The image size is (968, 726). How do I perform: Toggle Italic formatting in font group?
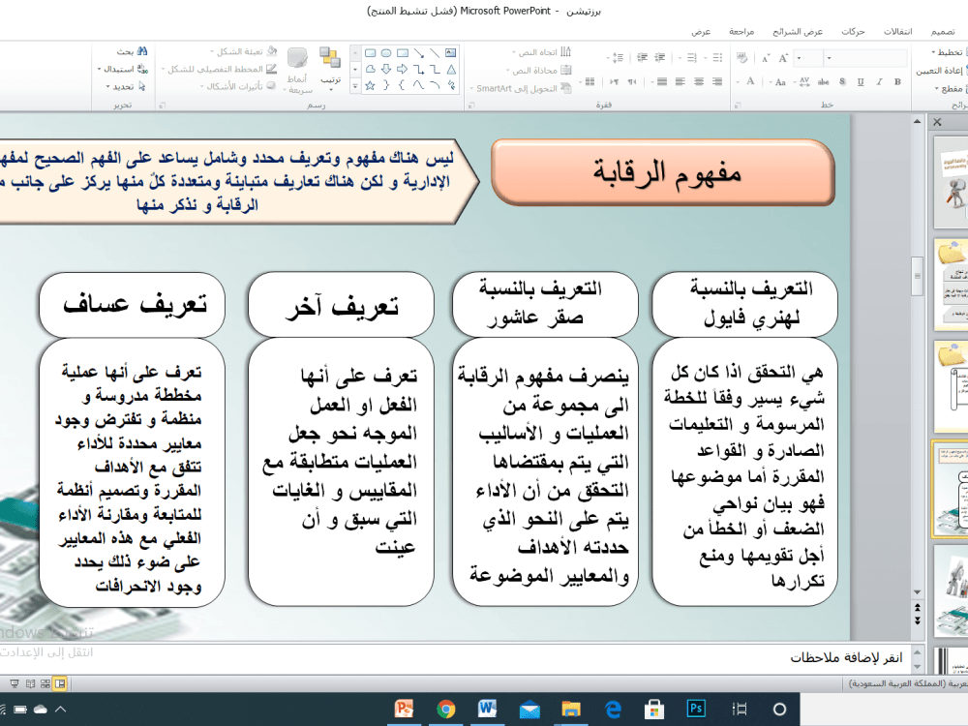pyautogui.click(x=879, y=81)
